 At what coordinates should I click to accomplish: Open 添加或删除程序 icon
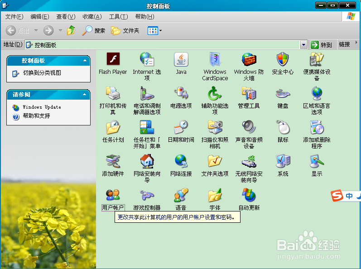click(x=317, y=127)
